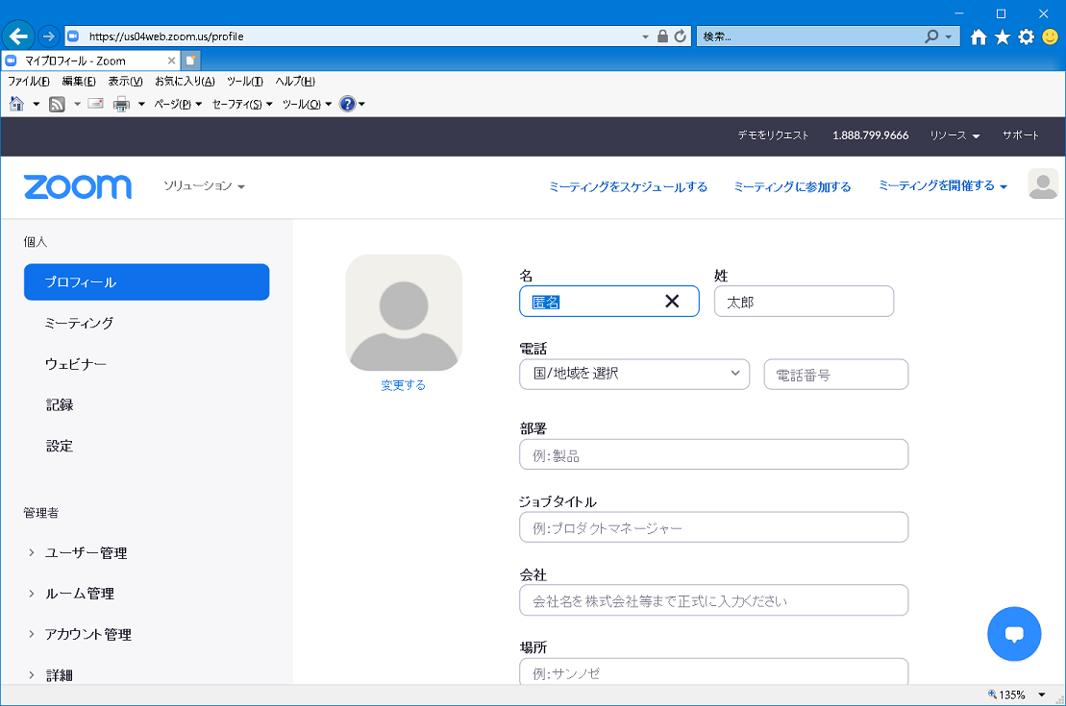Clear the 名 field with X icon
The width and height of the screenshot is (1066, 706).
coord(672,301)
